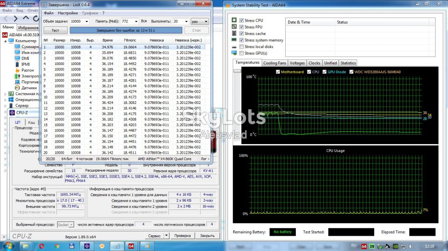Click the CPU-Z Проверка button
The width and height of the screenshot is (448, 251).
pyautogui.click(x=182, y=236)
